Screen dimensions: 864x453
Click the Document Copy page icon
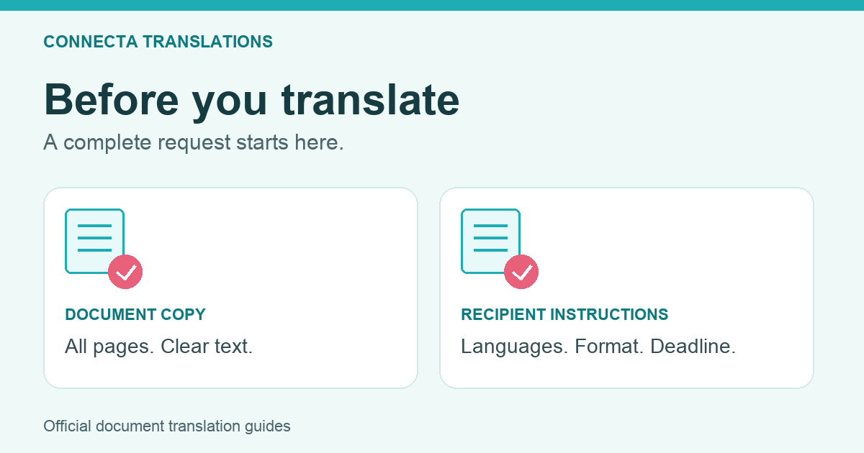[x=94, y=241]
